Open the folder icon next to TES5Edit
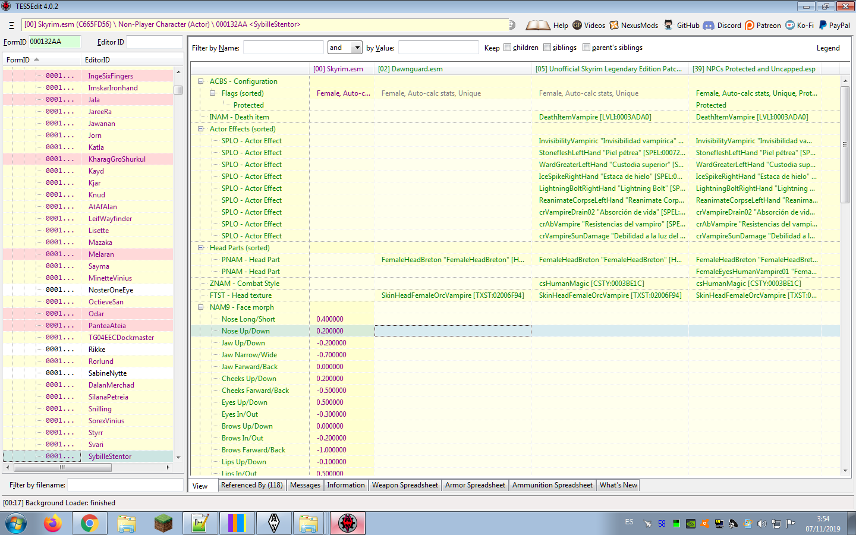Screen dimensions: 856x535 [309, 523]
